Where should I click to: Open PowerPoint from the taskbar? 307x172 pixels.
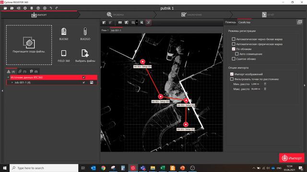coord(182,168)
